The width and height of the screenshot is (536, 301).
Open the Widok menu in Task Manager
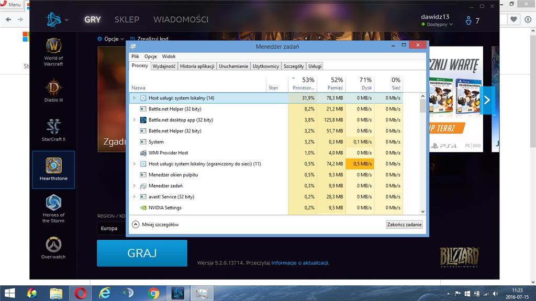pos(169,57)
